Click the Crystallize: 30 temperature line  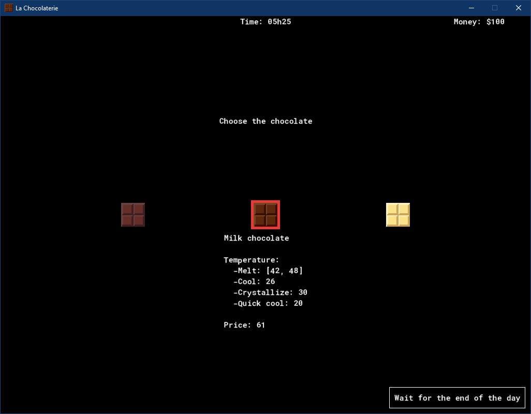pyautogui.click(x=270, y=292)
